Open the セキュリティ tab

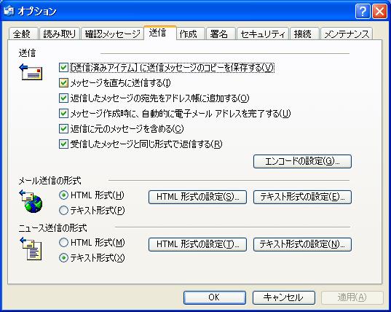263,34
